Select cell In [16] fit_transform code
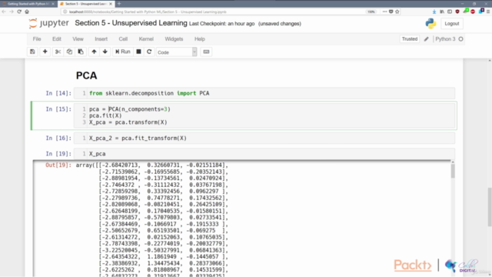The image size is (492, 277). point(264,138)
